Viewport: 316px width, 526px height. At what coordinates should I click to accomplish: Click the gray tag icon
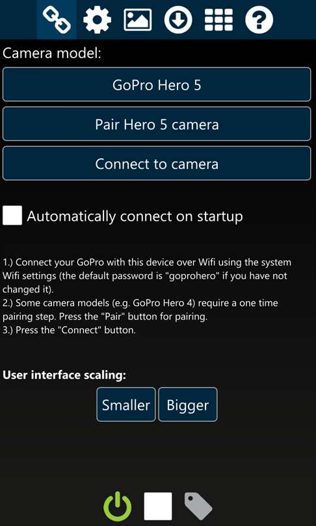(198, 507)
